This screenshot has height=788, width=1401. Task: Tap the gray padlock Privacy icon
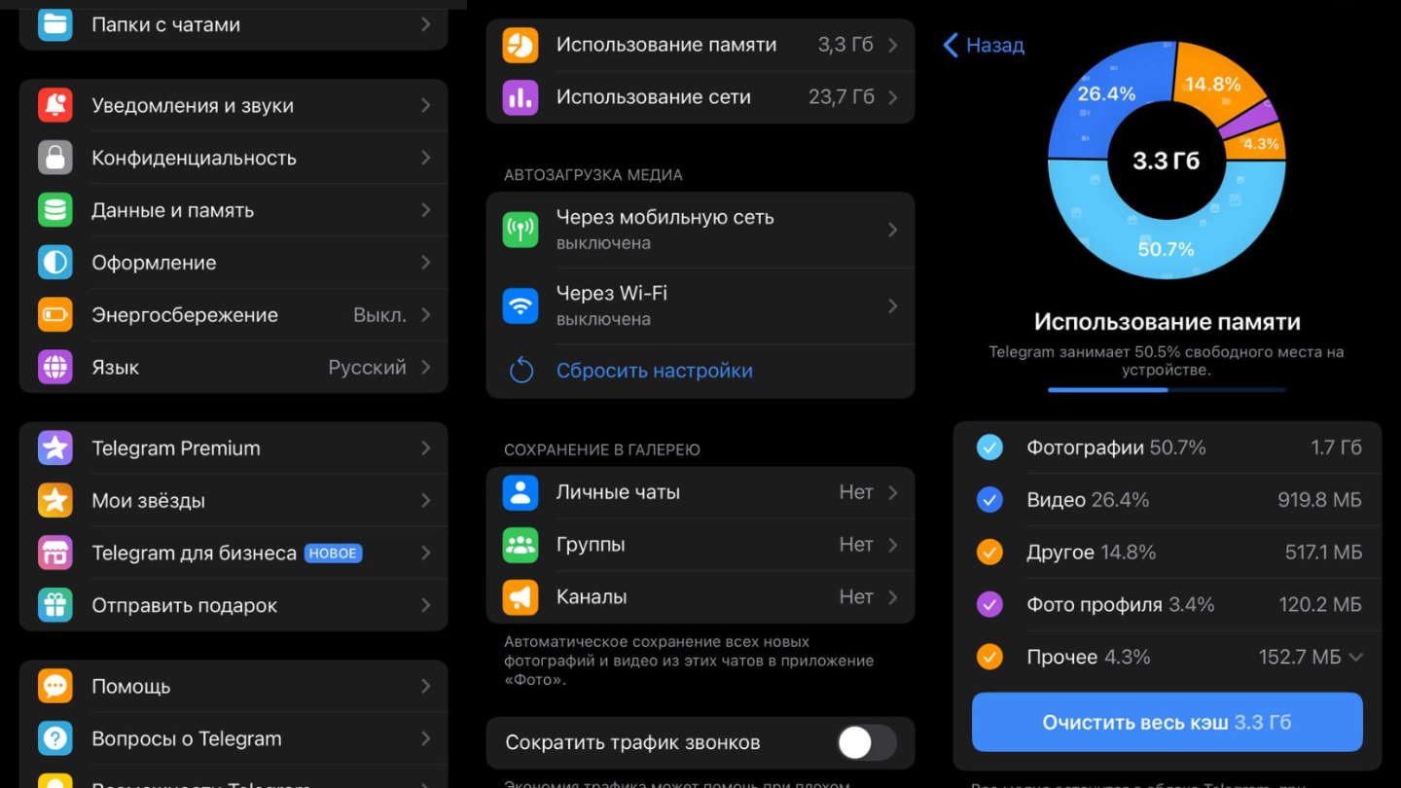pos(55,158)
